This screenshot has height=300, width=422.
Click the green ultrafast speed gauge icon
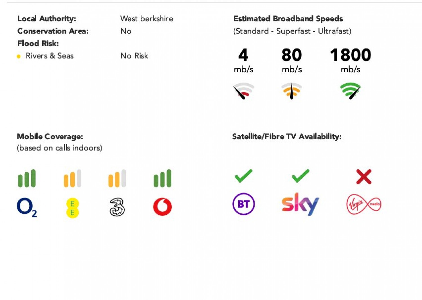pyautogui.click(x=351, y=91)
